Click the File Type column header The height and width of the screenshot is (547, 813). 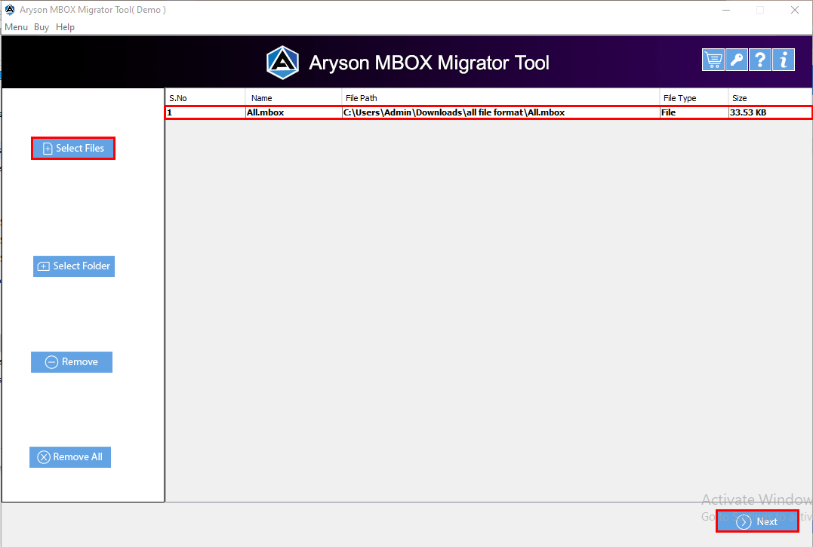[x=694, y=98]
